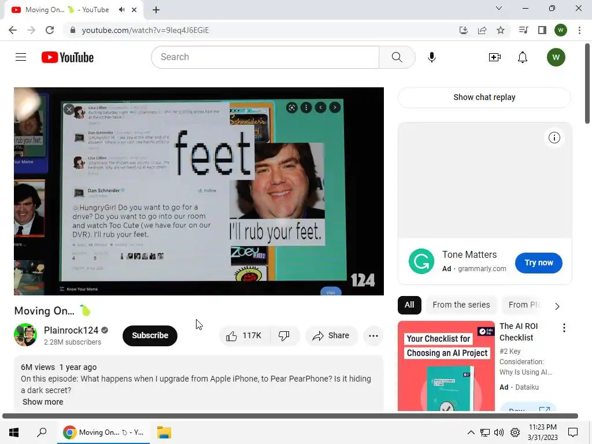592x444 pixels.
Task: Open the YouTube guide hamburger menu
Action: pos(21,57)
